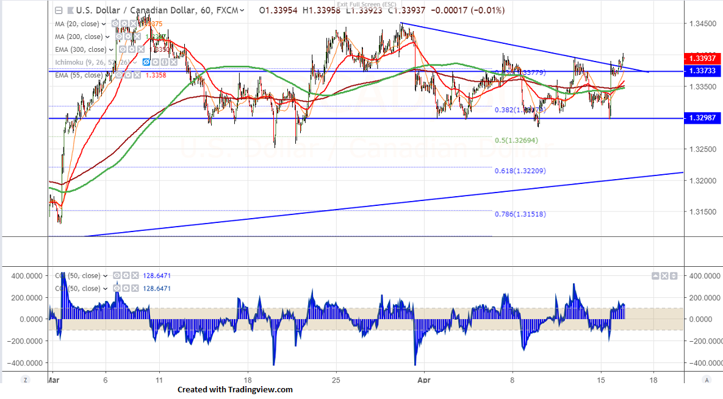This screenshot has width=723, height=399.
Task: Click the flag icon beside U.S. Dollar title
Action: click(x=70, y=10)
